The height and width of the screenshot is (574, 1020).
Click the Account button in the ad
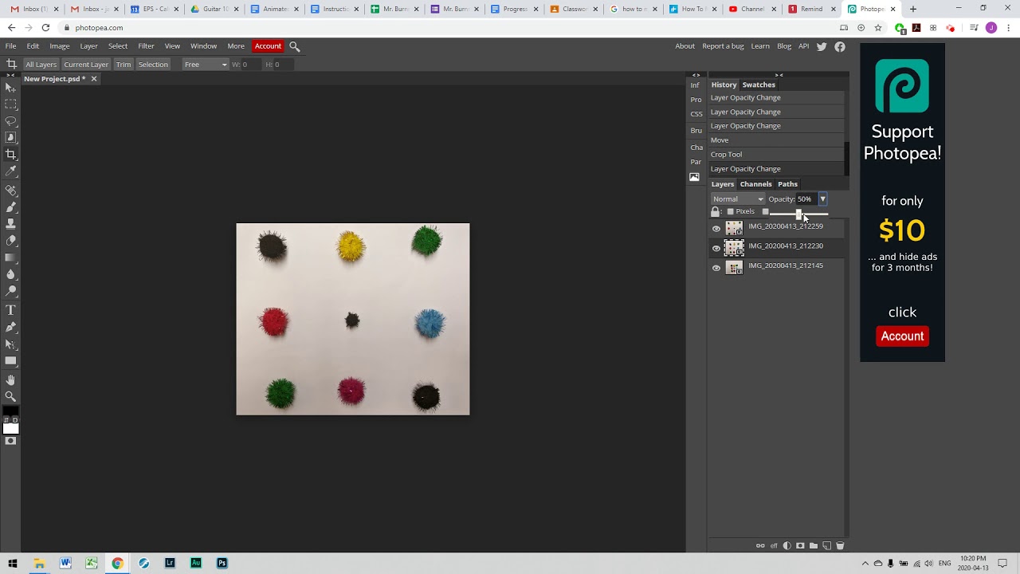pyautogui.click(x=902, y=336)
